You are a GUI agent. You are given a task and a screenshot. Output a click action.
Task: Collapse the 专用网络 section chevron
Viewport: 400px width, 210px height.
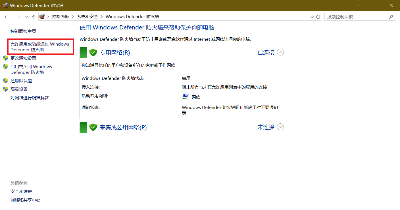(x=280, y=52)
